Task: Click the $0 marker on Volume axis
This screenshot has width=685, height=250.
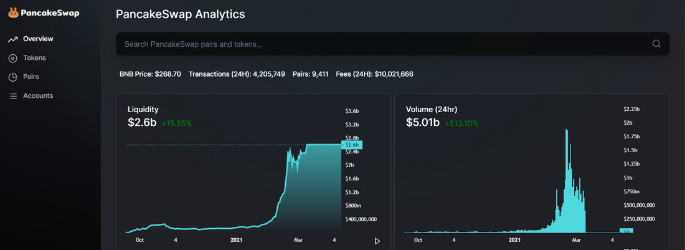Action: point(626,231)
